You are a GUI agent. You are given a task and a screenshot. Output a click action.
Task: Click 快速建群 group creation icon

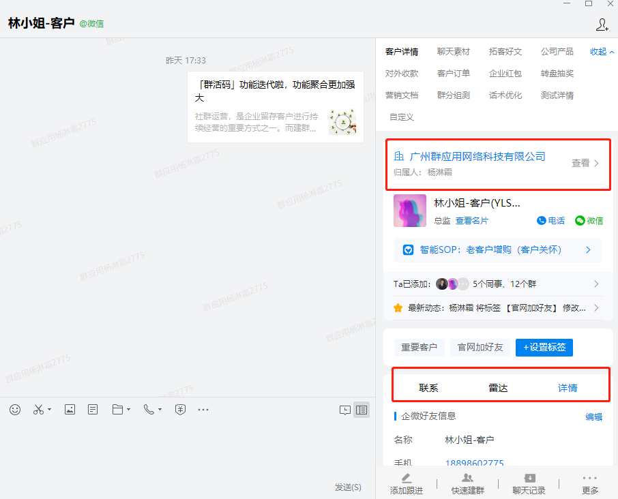[x=467, y=483]
